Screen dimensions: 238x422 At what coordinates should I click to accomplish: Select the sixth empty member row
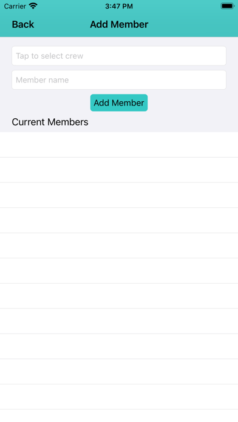tap(119, 271)
